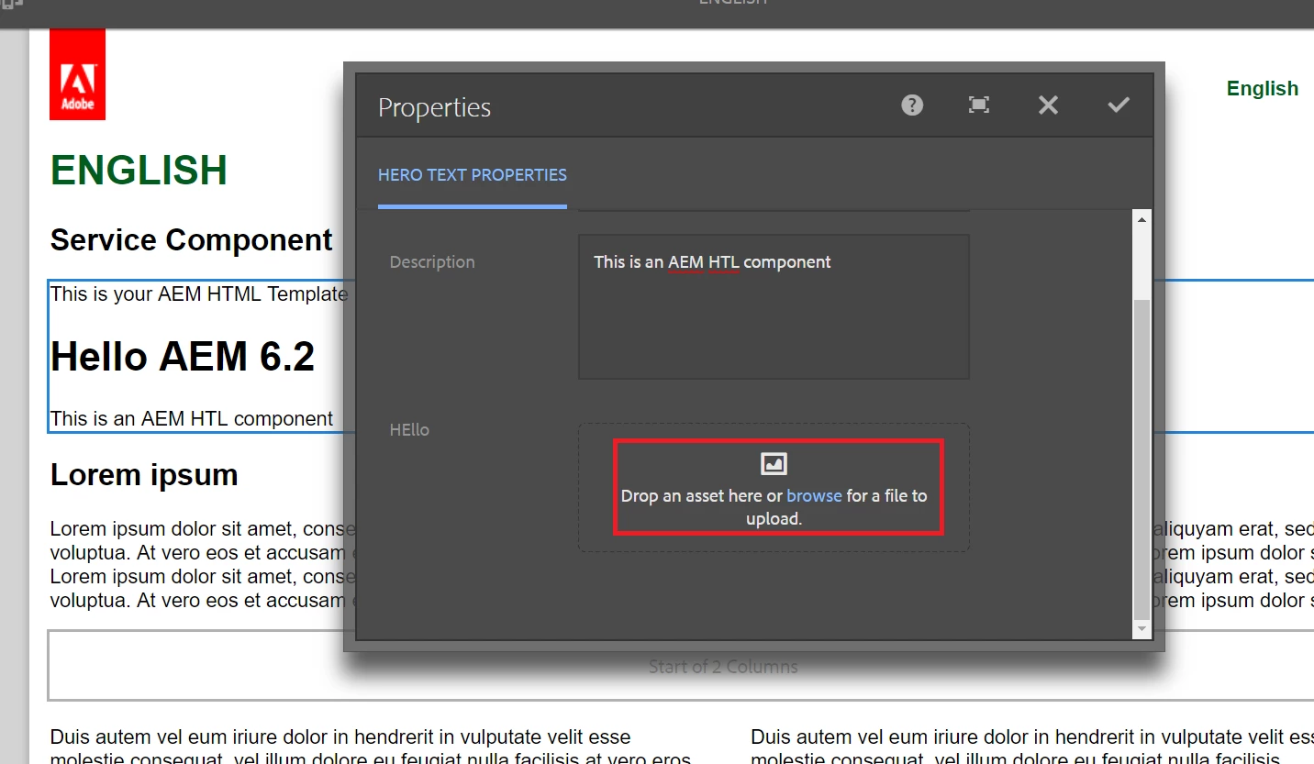1314x764 pixels.
Task: Click the HEllo field label
Action: (409, 430)
